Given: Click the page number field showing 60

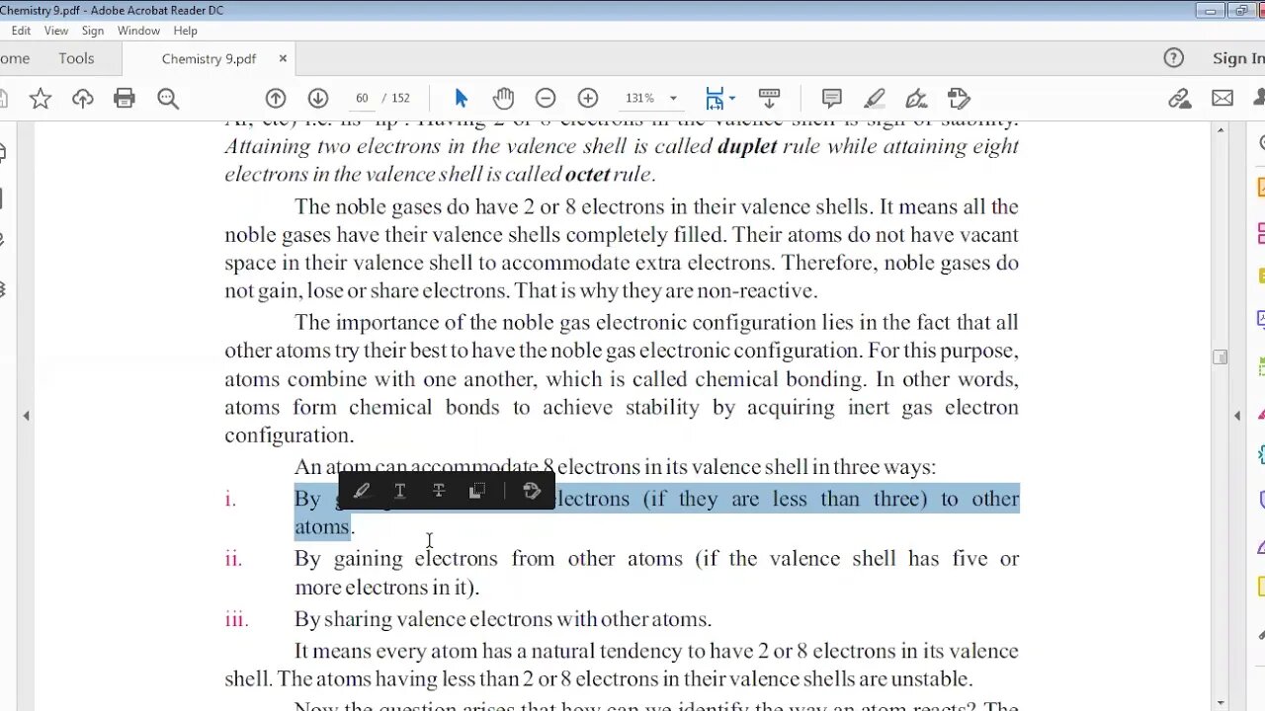Looking at the screenshot, I should tap(362, 98).
